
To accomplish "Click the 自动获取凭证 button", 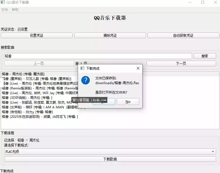I will [183, 35].
